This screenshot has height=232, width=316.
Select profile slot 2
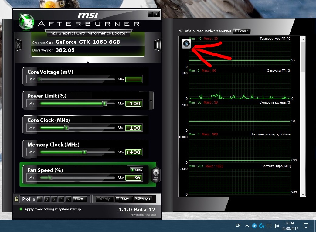pyautogui.click(x=47, y=199)
